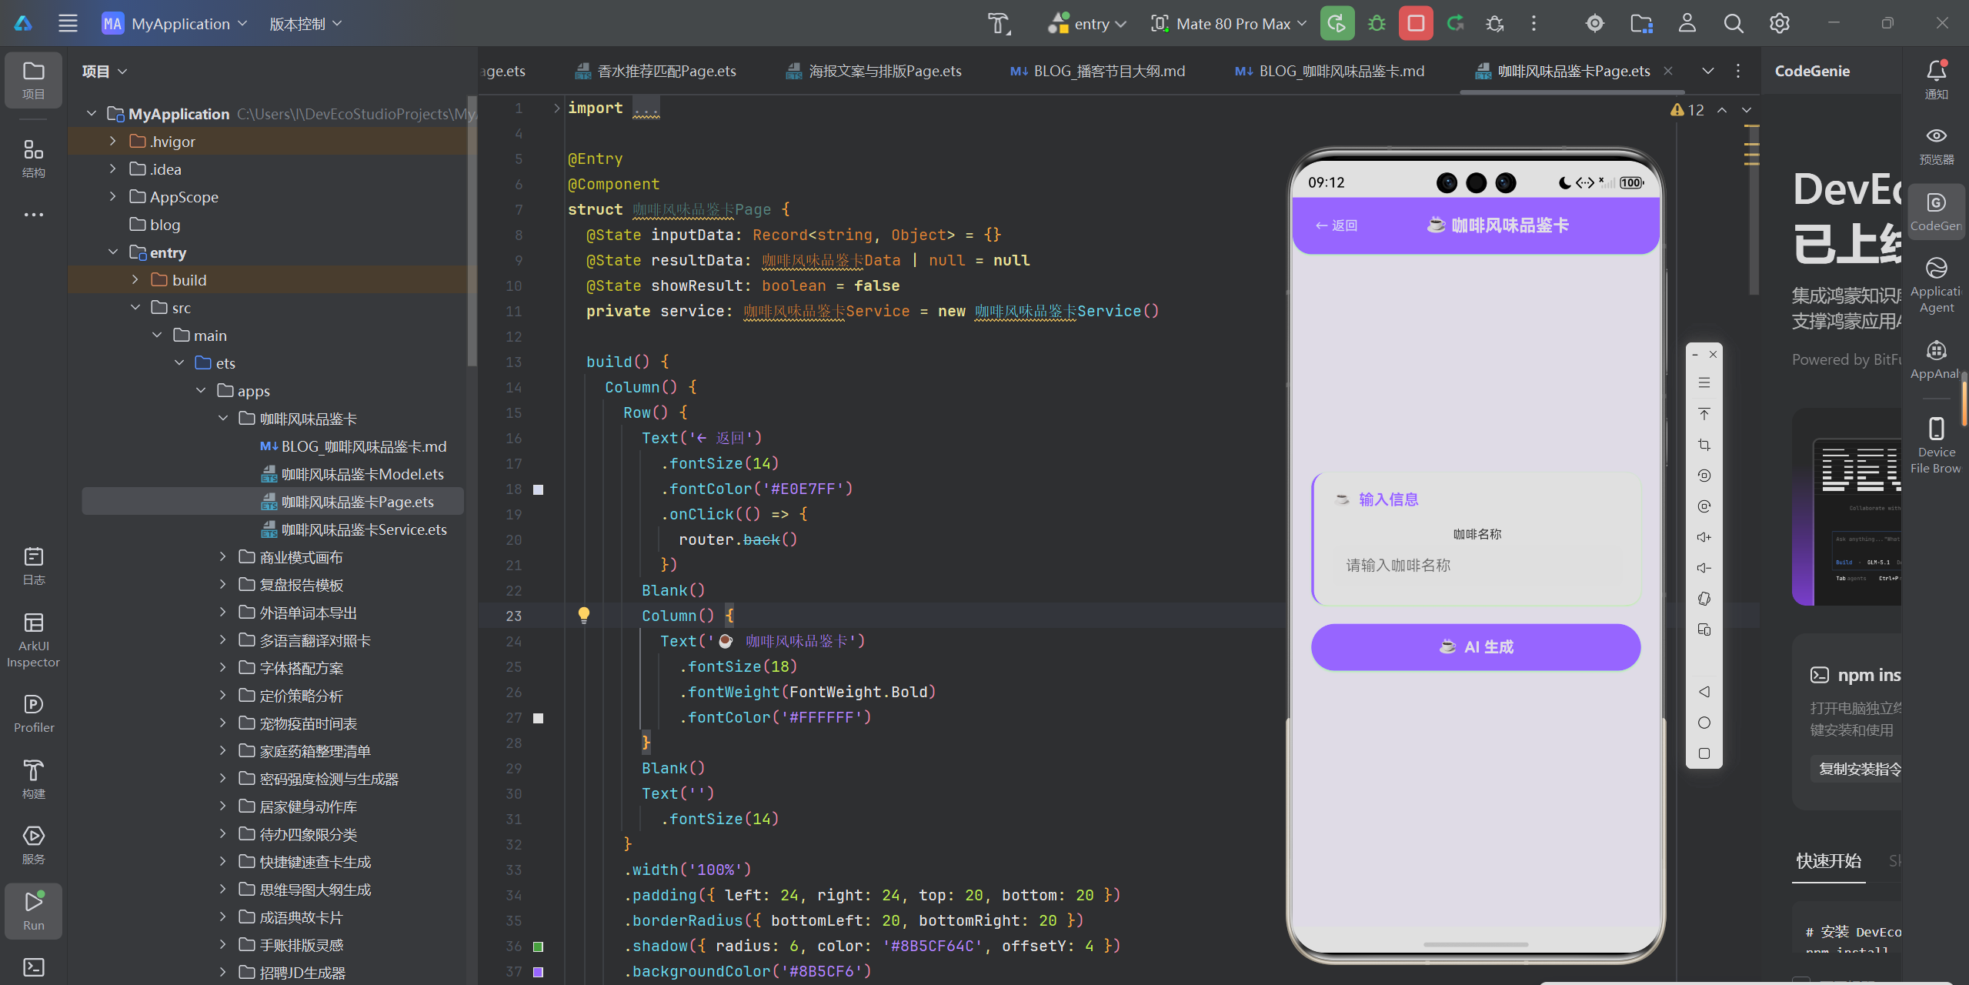The image size is (1969, 985).
Task: Select the 快速开始 tab in CodeGenie
Action: pyautogui.click(x=1828, y=861)
